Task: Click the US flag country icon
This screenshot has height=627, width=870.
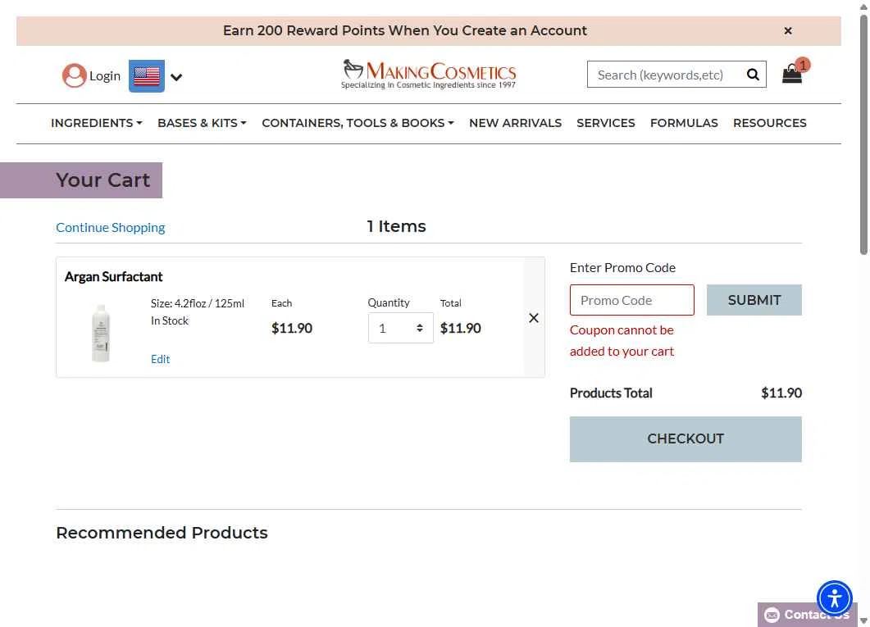Action: tap(147, 76)
